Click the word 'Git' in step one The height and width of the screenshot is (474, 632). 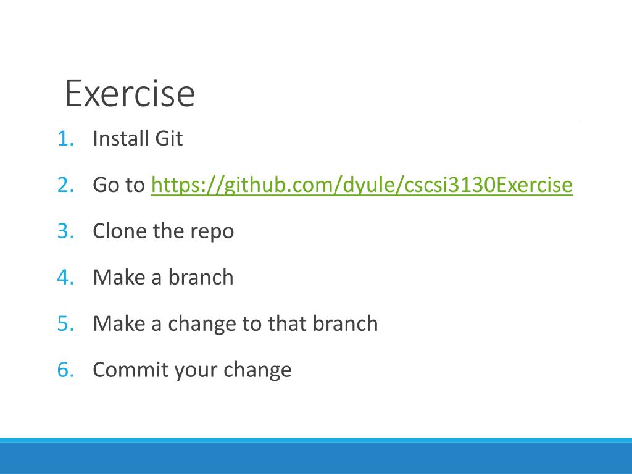pyautogui.click(x=169, y=138)
